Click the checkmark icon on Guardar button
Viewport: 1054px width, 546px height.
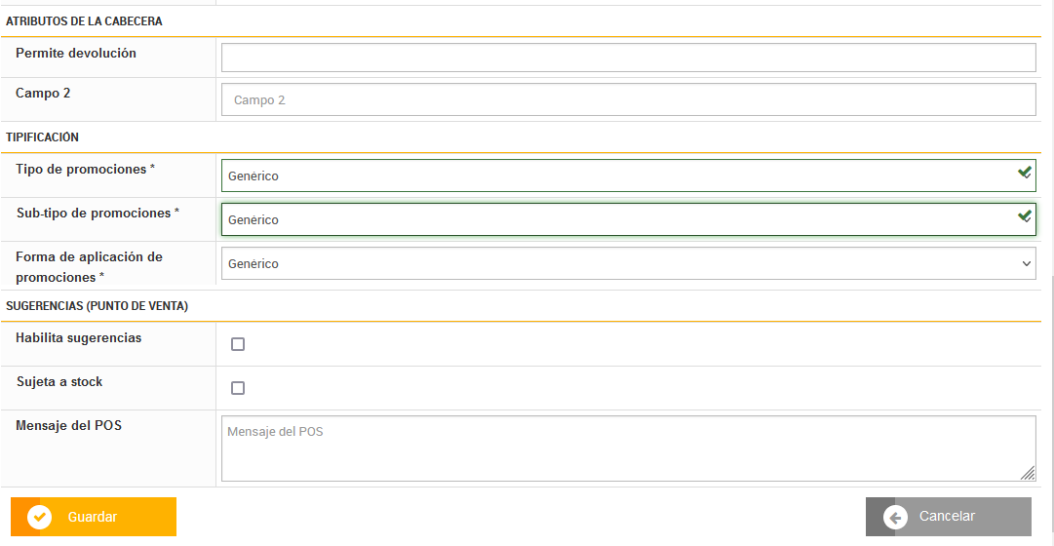pos(40,517)
